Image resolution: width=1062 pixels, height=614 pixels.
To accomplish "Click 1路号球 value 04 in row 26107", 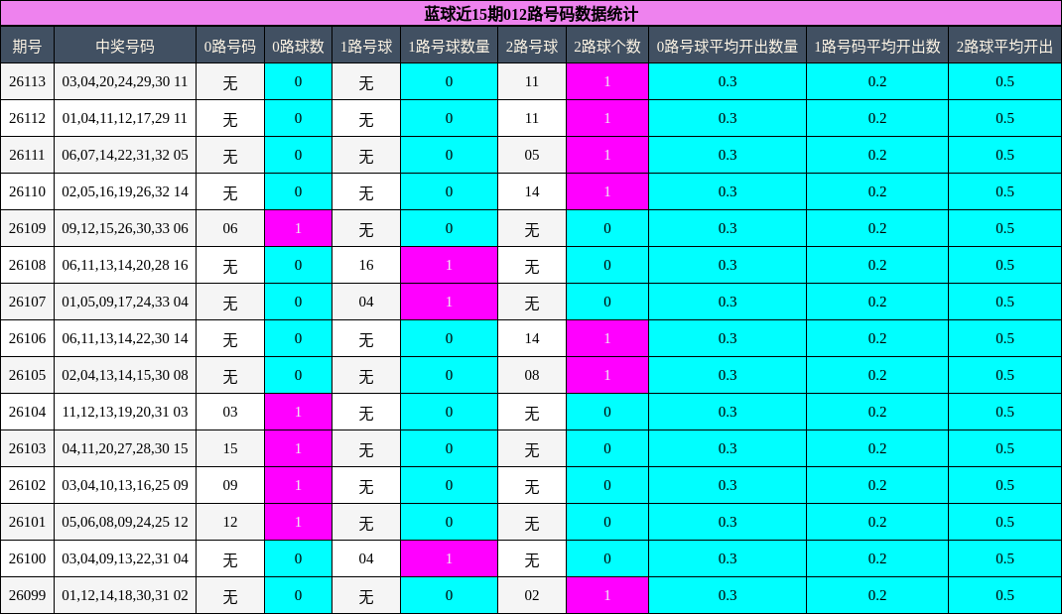I will (x=365, y=302).
